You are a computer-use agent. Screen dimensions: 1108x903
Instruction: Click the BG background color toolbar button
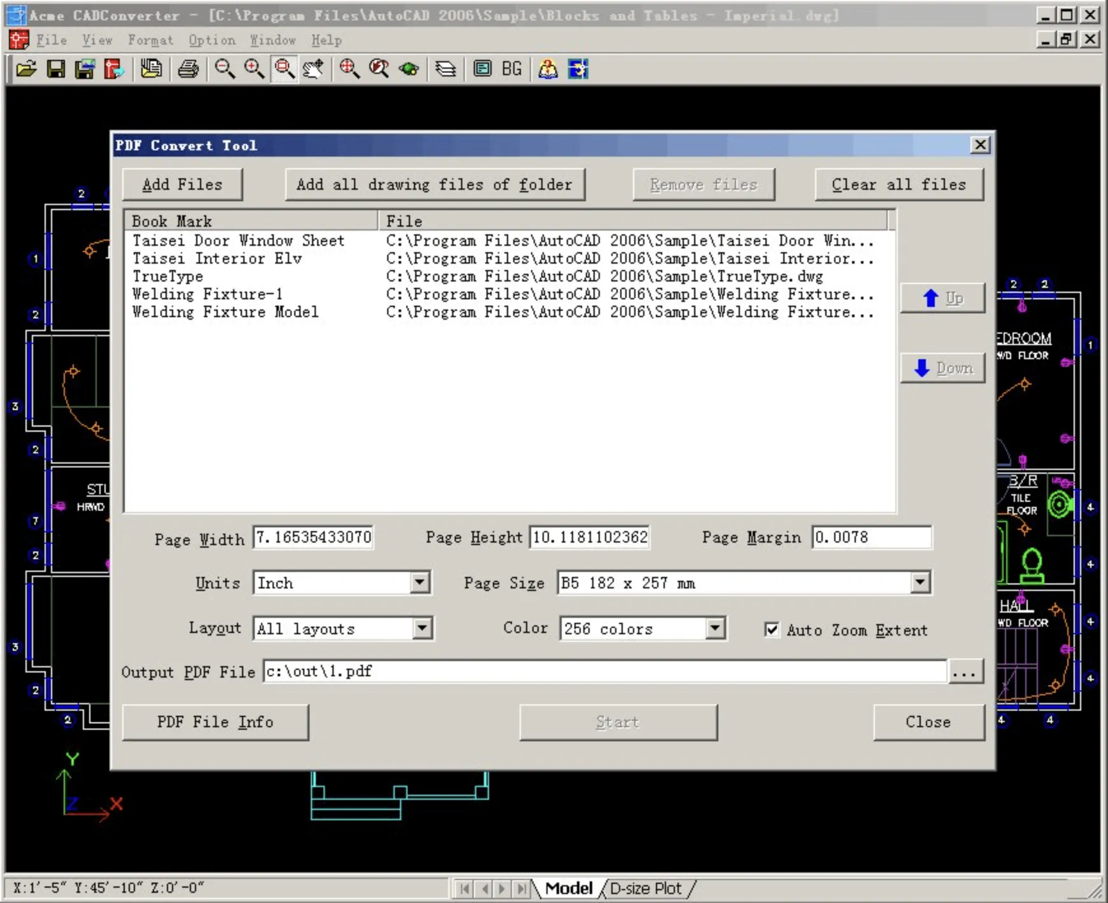[511, 69]
